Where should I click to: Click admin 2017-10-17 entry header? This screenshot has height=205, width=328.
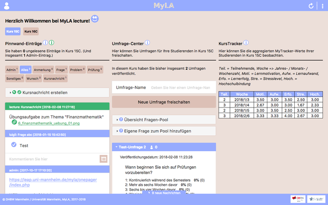[57, 170]
